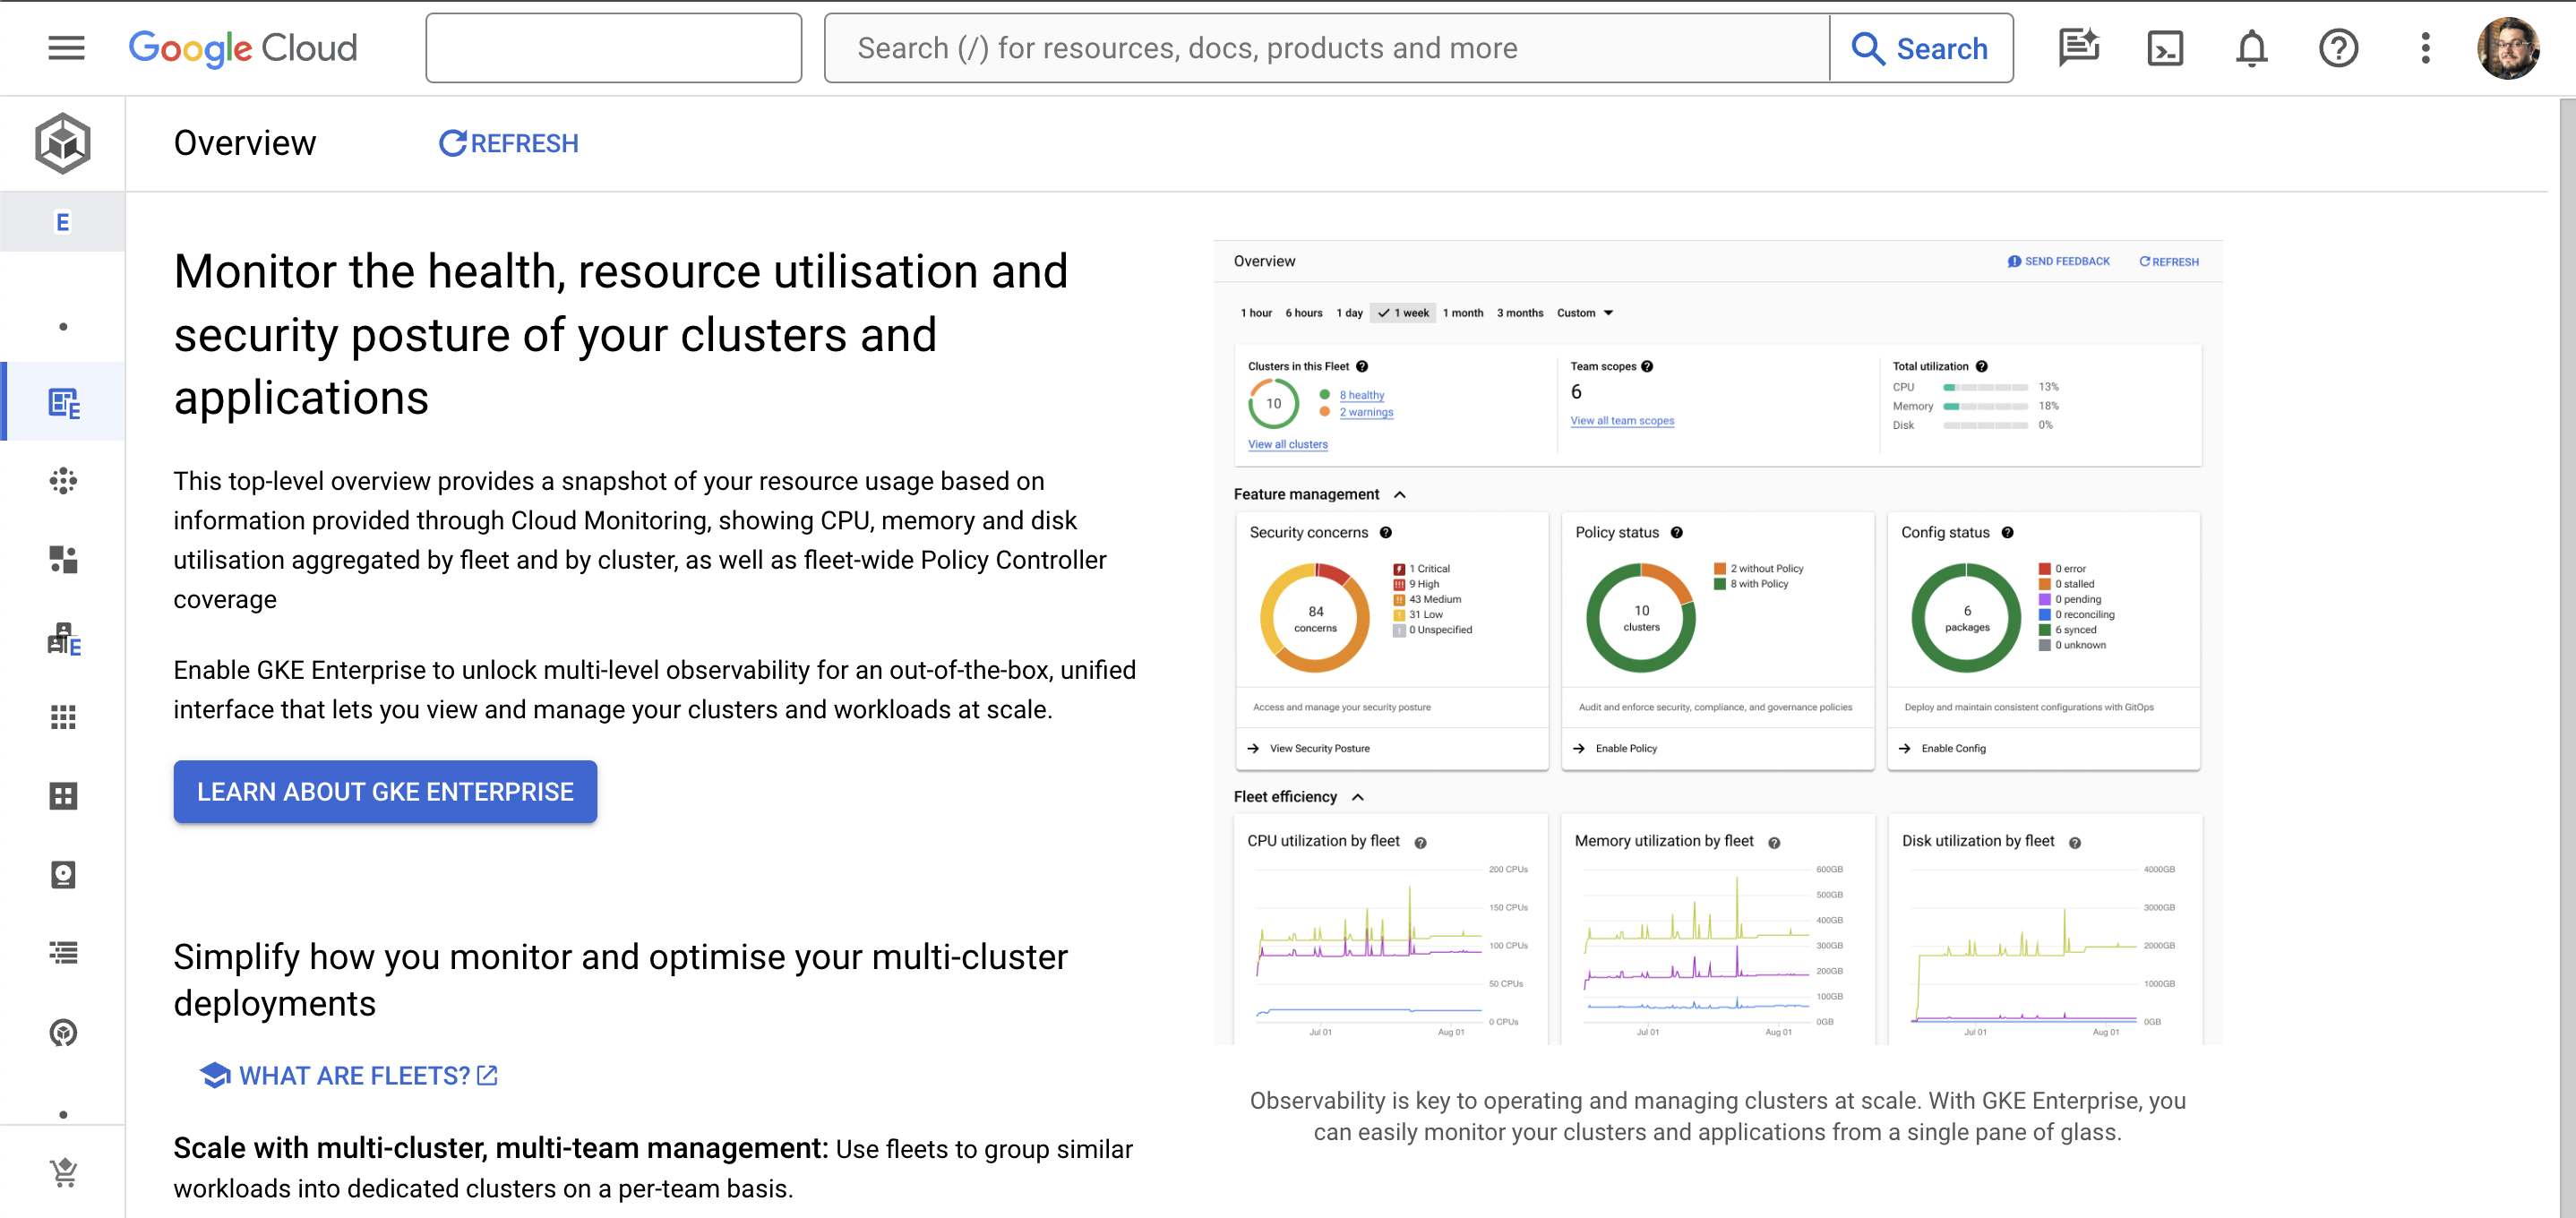Click the REFRESH button beside Overview
Image resolution: width=2576 pixels, height=1218 pixels.
coord(508,143)
